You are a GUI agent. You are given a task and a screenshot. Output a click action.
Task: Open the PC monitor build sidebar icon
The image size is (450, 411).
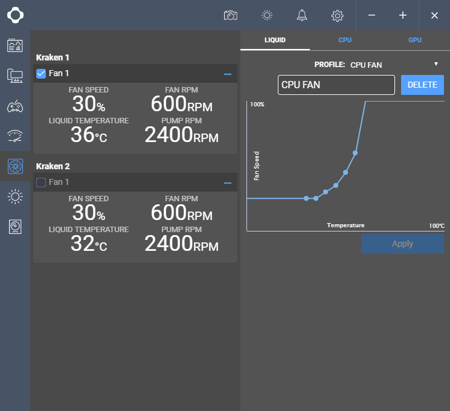(x=15, y=76)
